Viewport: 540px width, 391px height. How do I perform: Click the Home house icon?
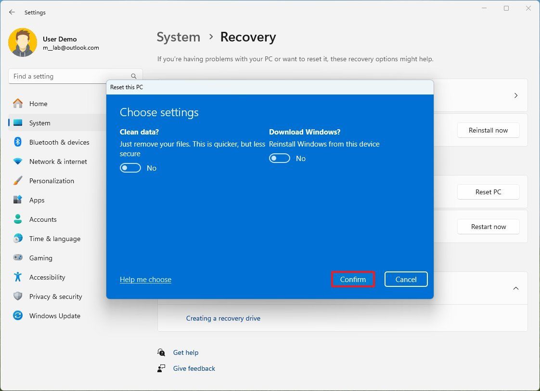point(18,104)
